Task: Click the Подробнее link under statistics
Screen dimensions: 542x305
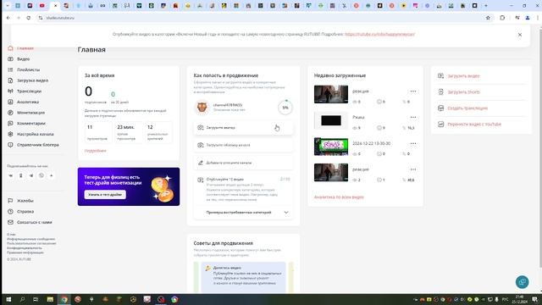Action: pyautogui.click(x=96, y=151)
